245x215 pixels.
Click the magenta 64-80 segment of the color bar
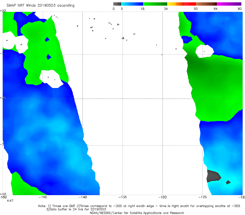point(229,4)
